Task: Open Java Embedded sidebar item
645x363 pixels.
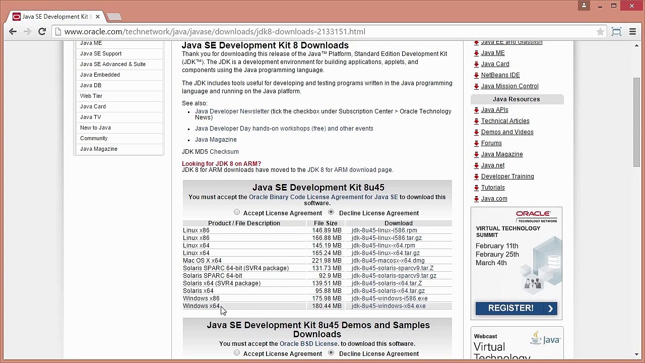Action: [100, 75]
